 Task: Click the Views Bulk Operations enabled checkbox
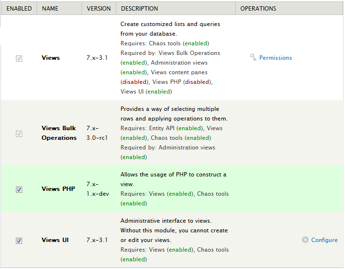19,134
